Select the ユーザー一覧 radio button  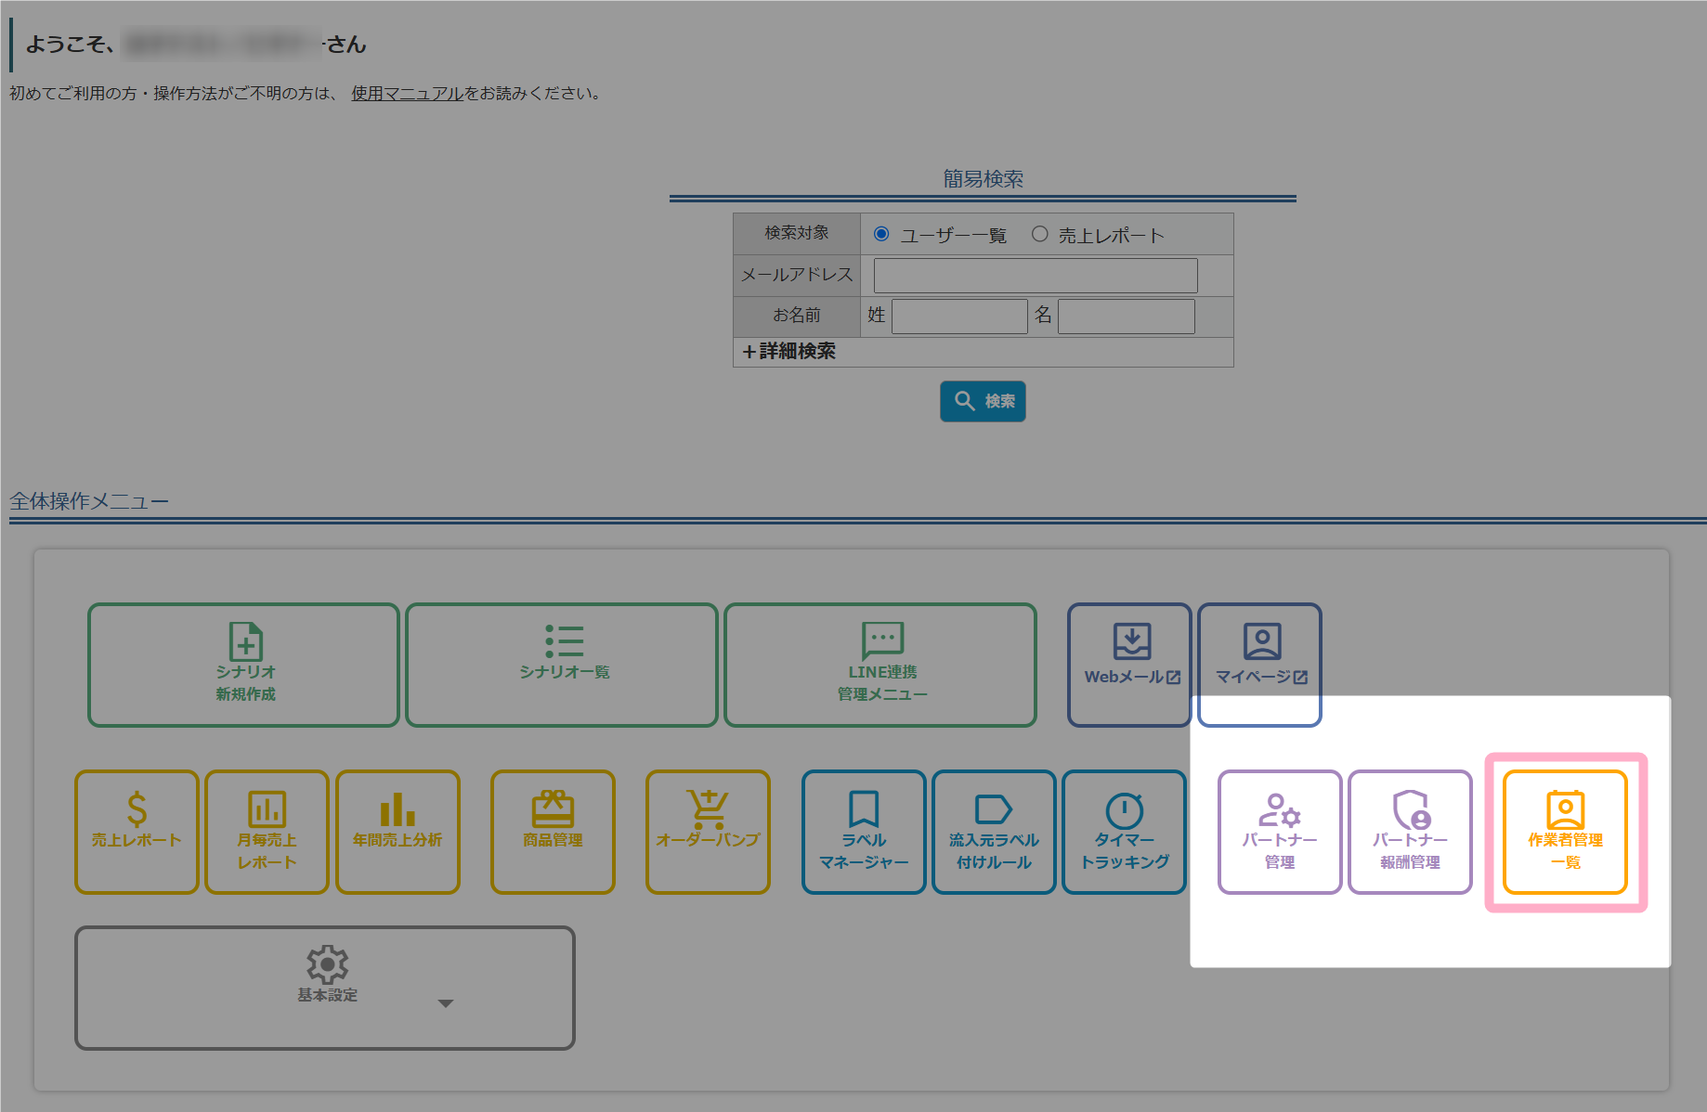tap(881, 234)
